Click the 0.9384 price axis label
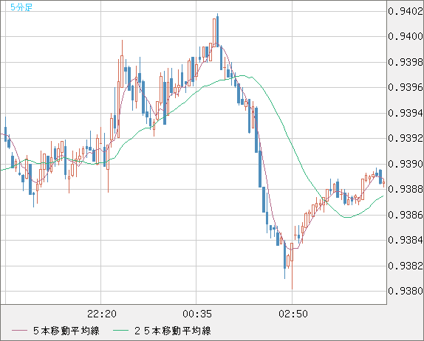The image size is (424, 341). pos(406,240)
